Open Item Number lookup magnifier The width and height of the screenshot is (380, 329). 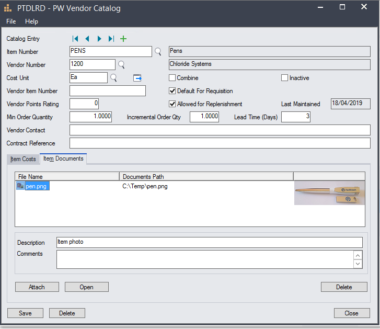click(158, 52)
